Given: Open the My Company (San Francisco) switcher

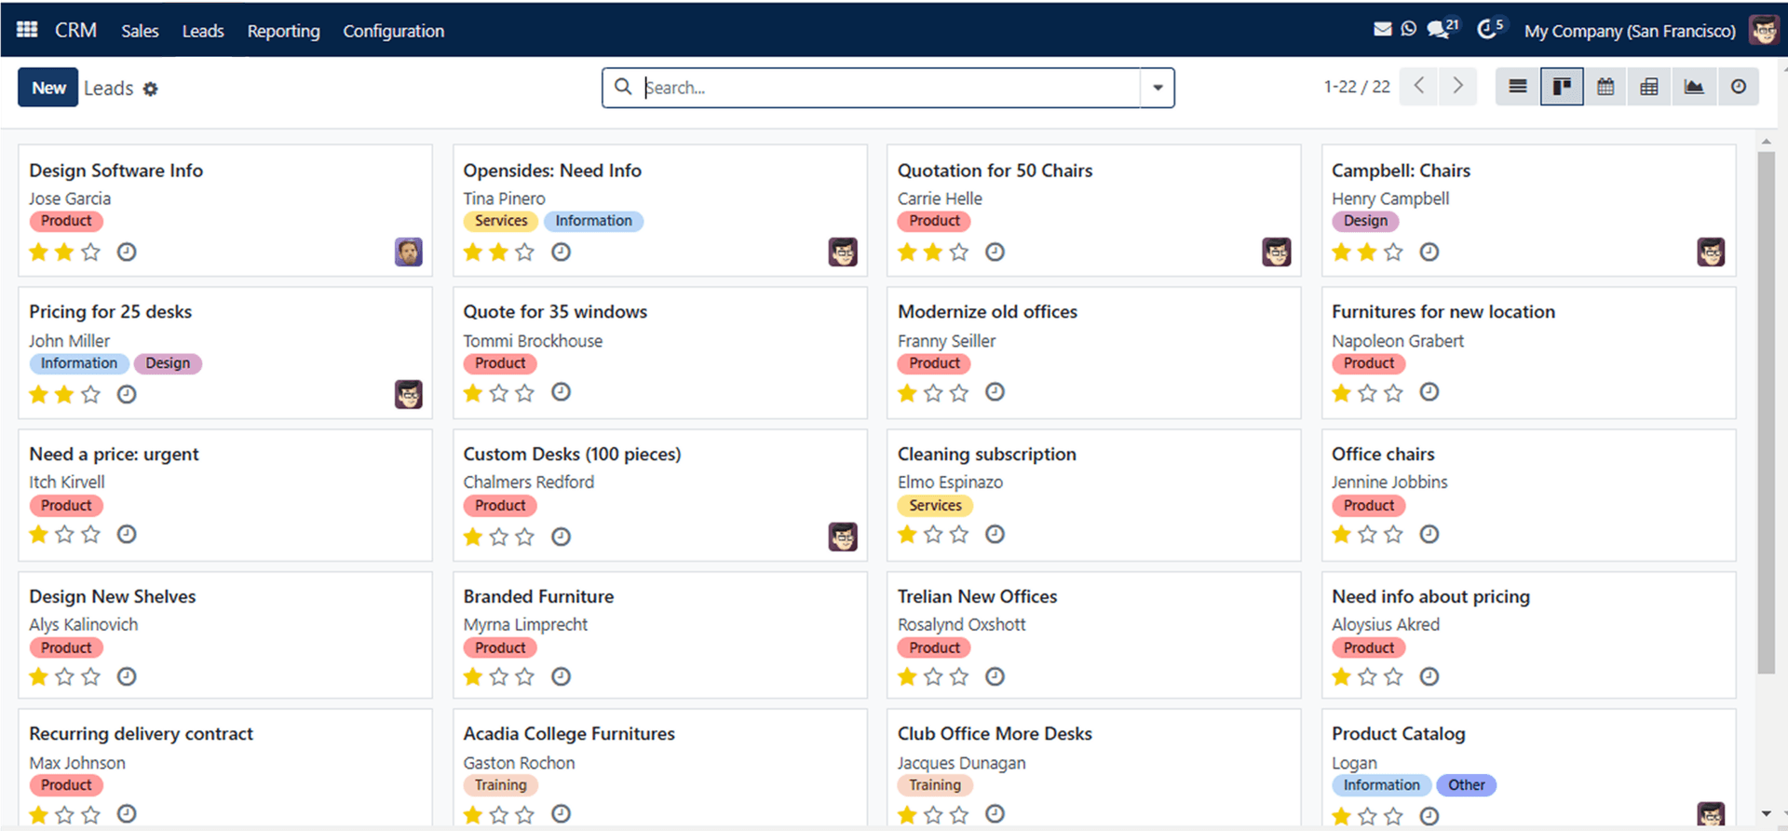Looking at the screenshot, I should 1630,31.
